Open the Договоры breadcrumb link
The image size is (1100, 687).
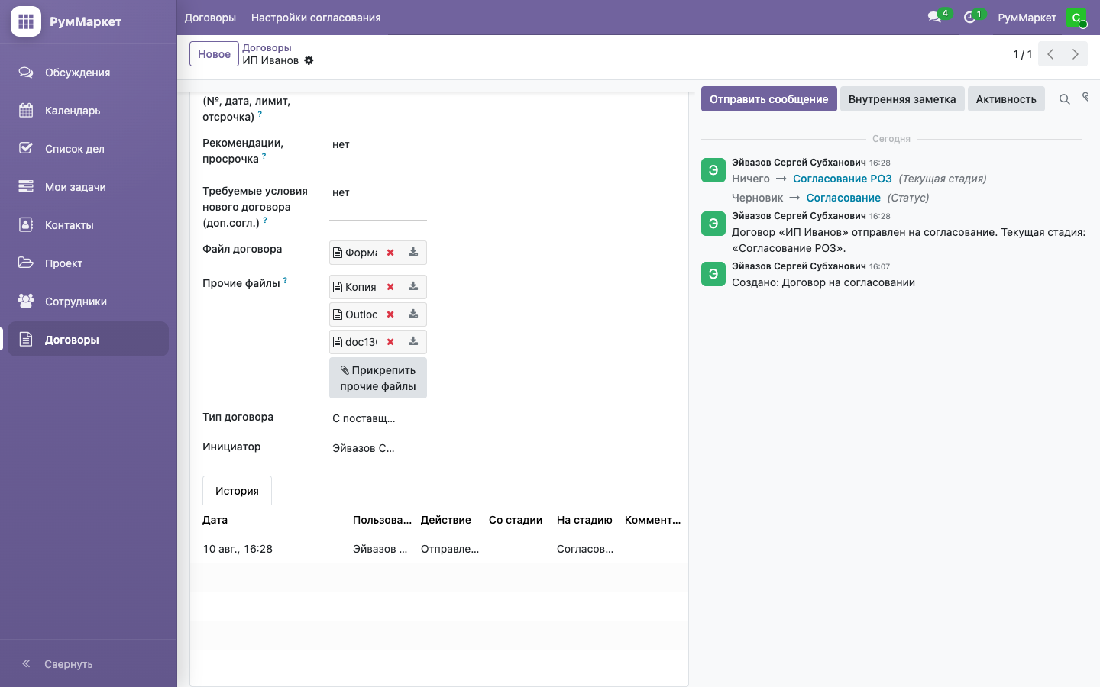click(x=267, y=47)
